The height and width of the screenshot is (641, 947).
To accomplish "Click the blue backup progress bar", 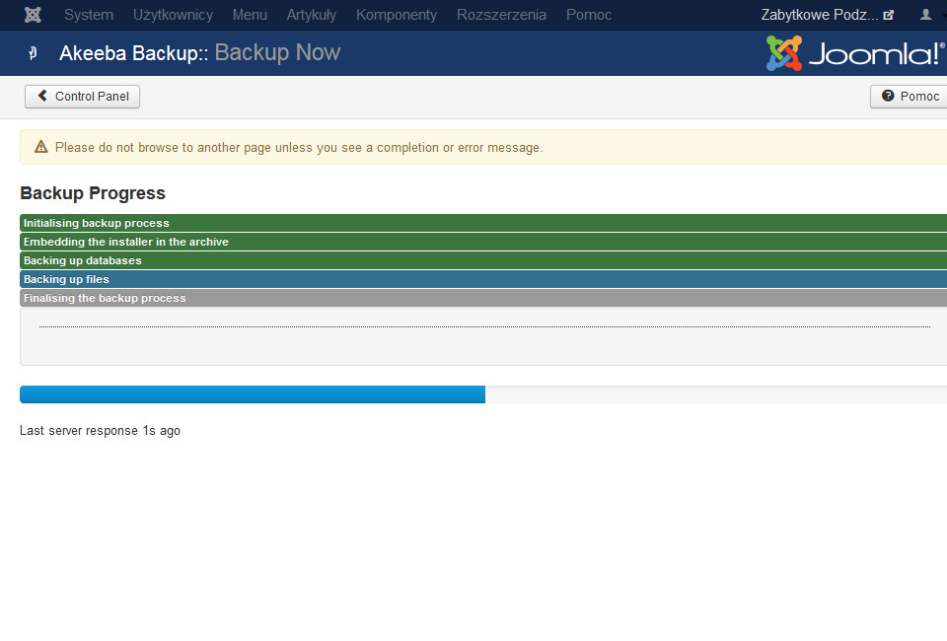I will click(x=253, y=394).
